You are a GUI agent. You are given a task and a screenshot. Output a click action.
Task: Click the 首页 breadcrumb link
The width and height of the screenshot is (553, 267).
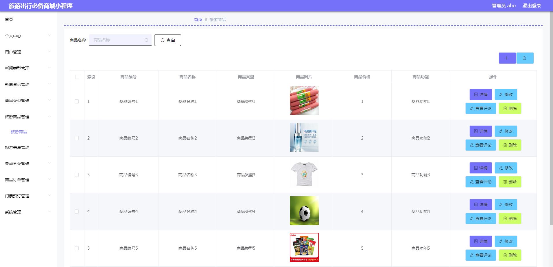coord(198,20)
